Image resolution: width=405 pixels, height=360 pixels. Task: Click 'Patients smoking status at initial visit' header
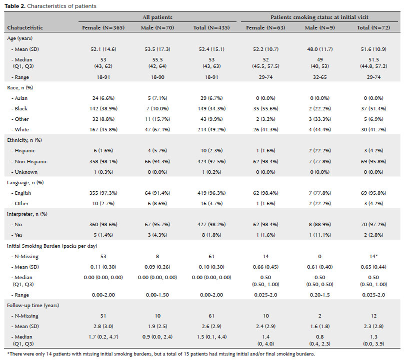319,17
